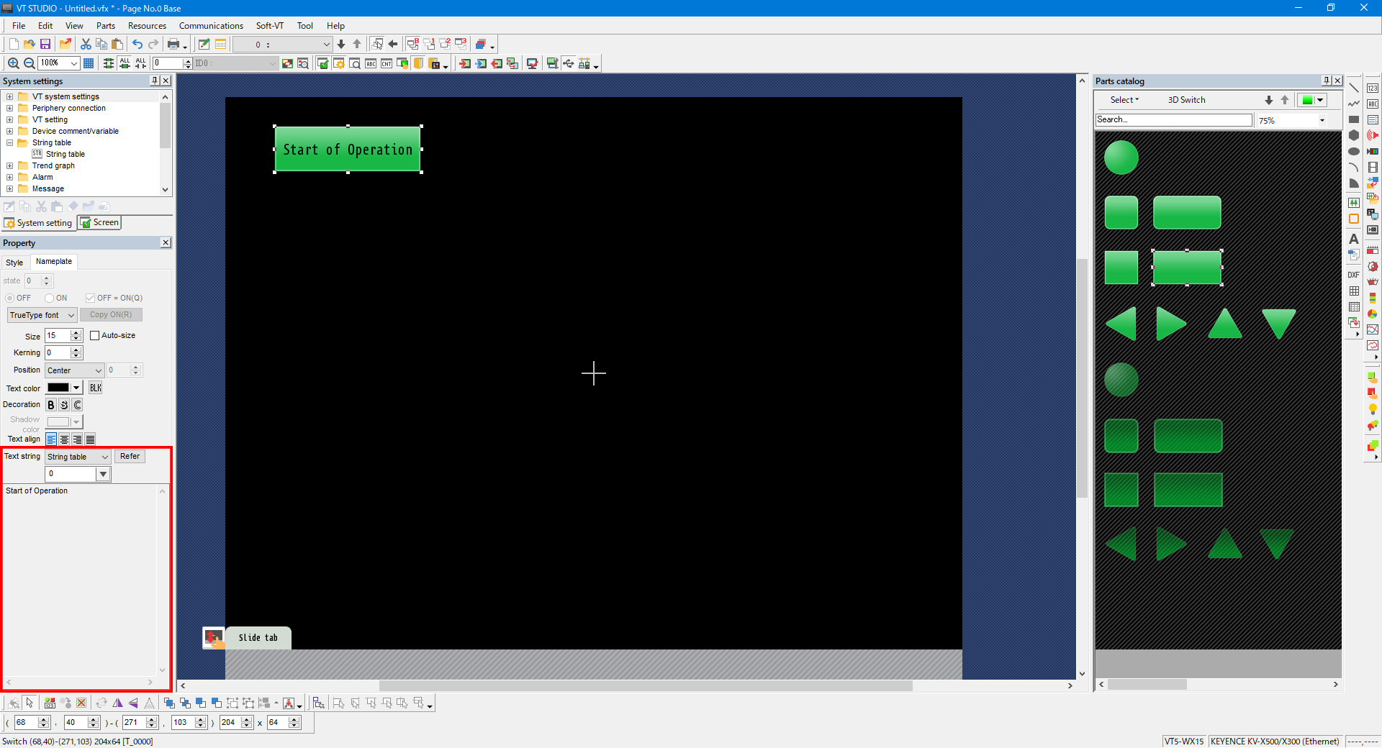This screenshot has height=748, width=1382.
Task: Select the OFF state radio button
Action: 10,298
